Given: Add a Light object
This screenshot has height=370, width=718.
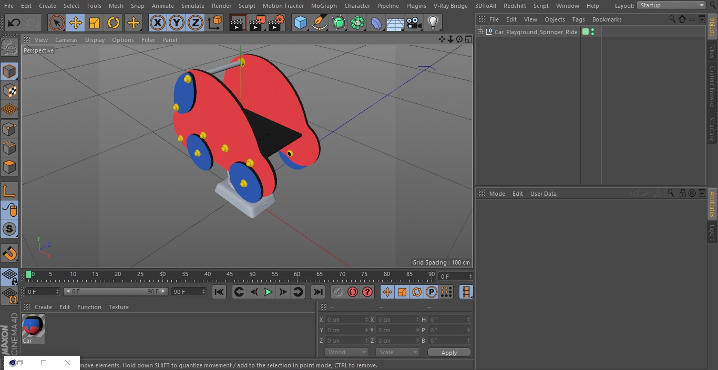Looking at the screenshot, I should tap(433, 23).
